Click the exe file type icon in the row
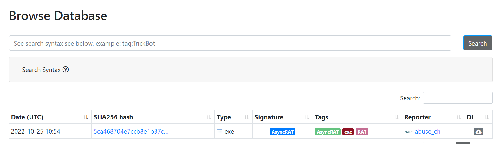Screen dimensions: 495x144 pyautogui.click(x=220, y=132)
